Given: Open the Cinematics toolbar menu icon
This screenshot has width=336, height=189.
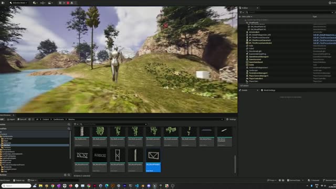Looking at the screenshot, I should [50, 3].
